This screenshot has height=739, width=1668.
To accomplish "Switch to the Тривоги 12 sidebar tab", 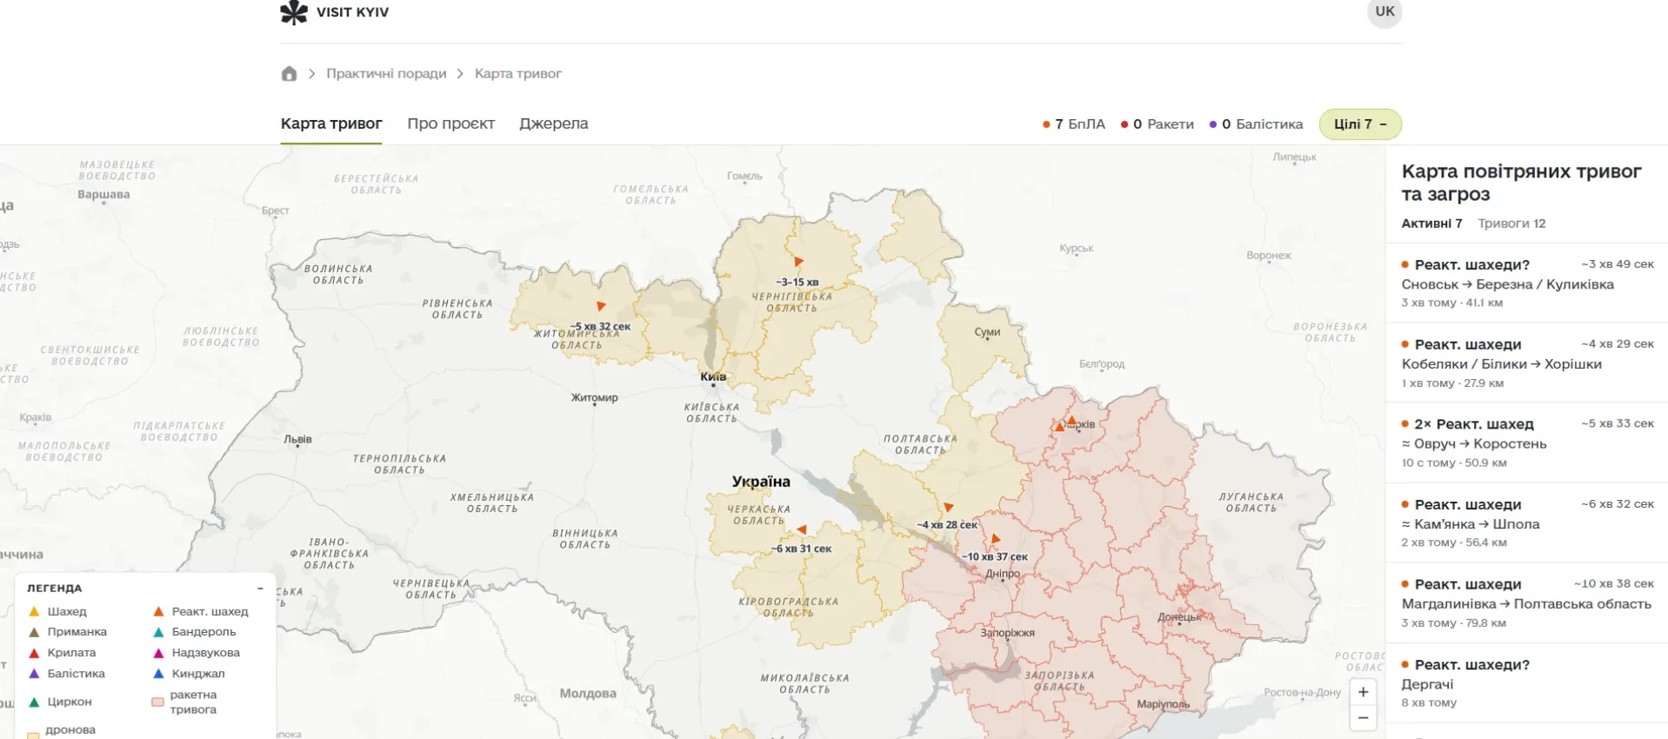I will [1511, 223].
